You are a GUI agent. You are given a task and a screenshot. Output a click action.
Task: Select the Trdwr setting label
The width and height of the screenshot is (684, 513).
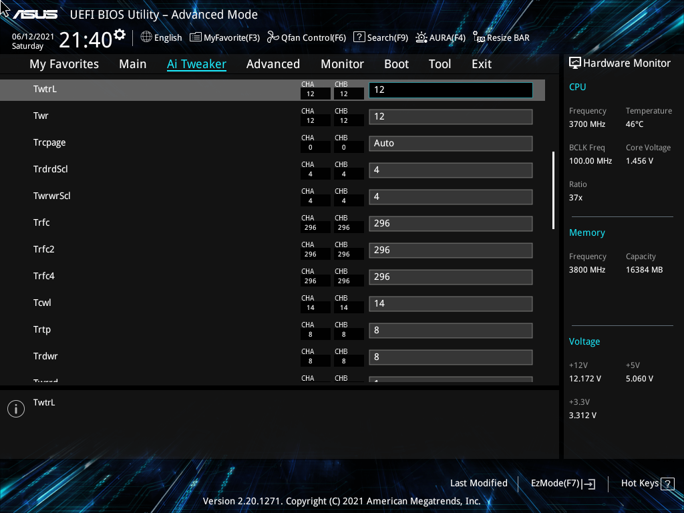[x=45, y=356]
